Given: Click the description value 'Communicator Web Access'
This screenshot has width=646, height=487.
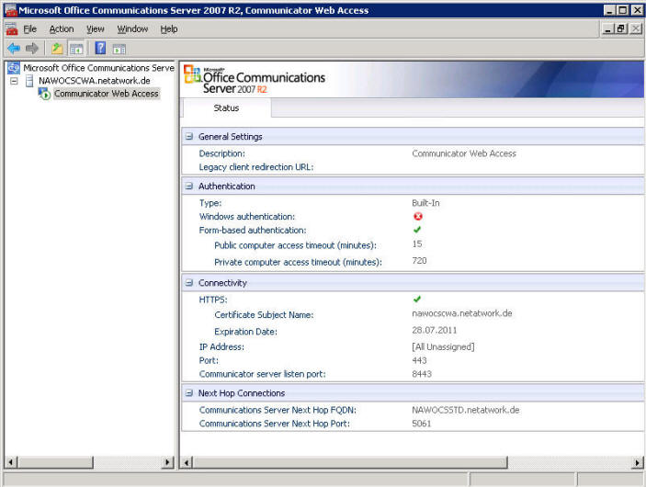Looking at the screenshot, I should point(464,153).
